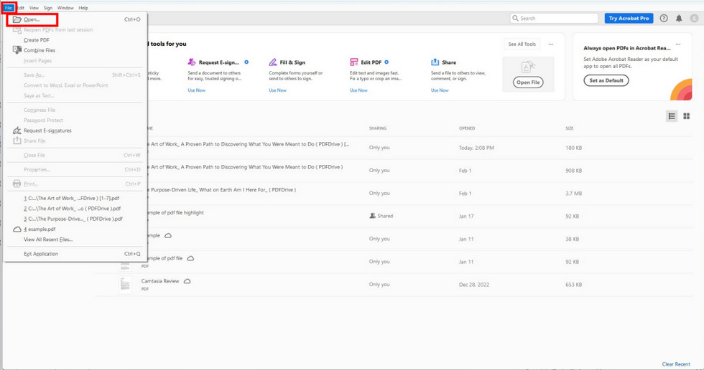
Task: Select Open... from the File menu
Action: click(32, 19)
